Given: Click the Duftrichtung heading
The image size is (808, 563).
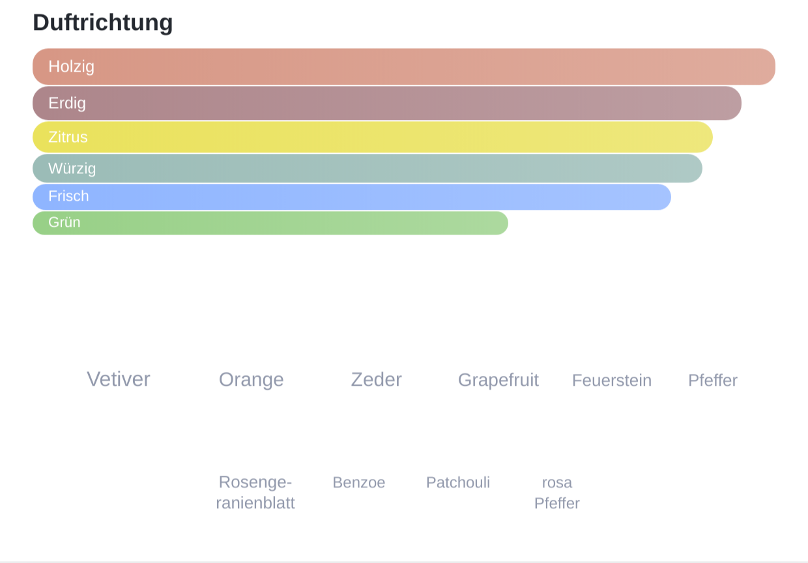Looking at the screenshot, I should pos(103,22).
